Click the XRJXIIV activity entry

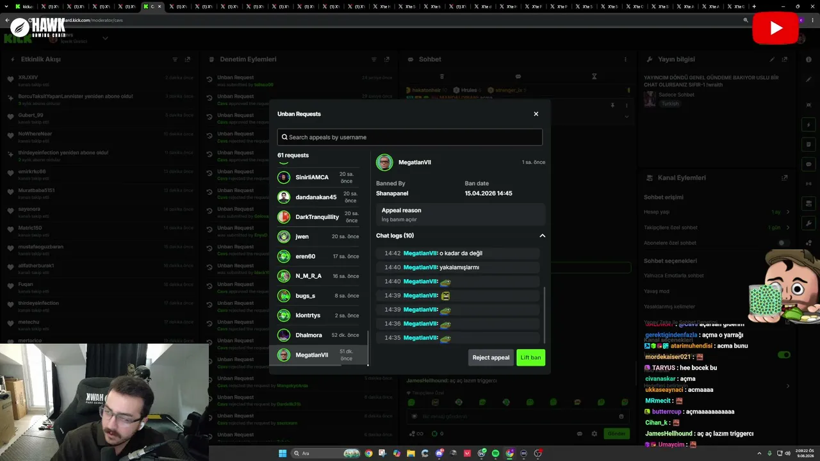tap(99, 80)
